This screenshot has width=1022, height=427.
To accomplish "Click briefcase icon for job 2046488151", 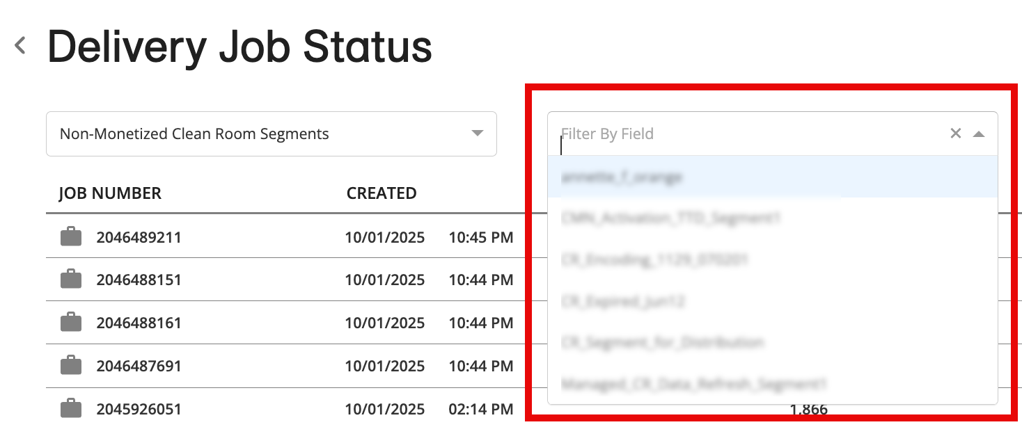I will click(x=71, y=280).
